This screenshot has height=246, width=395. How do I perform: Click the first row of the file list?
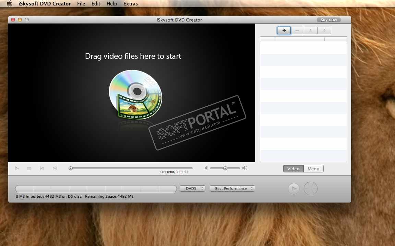303,48
